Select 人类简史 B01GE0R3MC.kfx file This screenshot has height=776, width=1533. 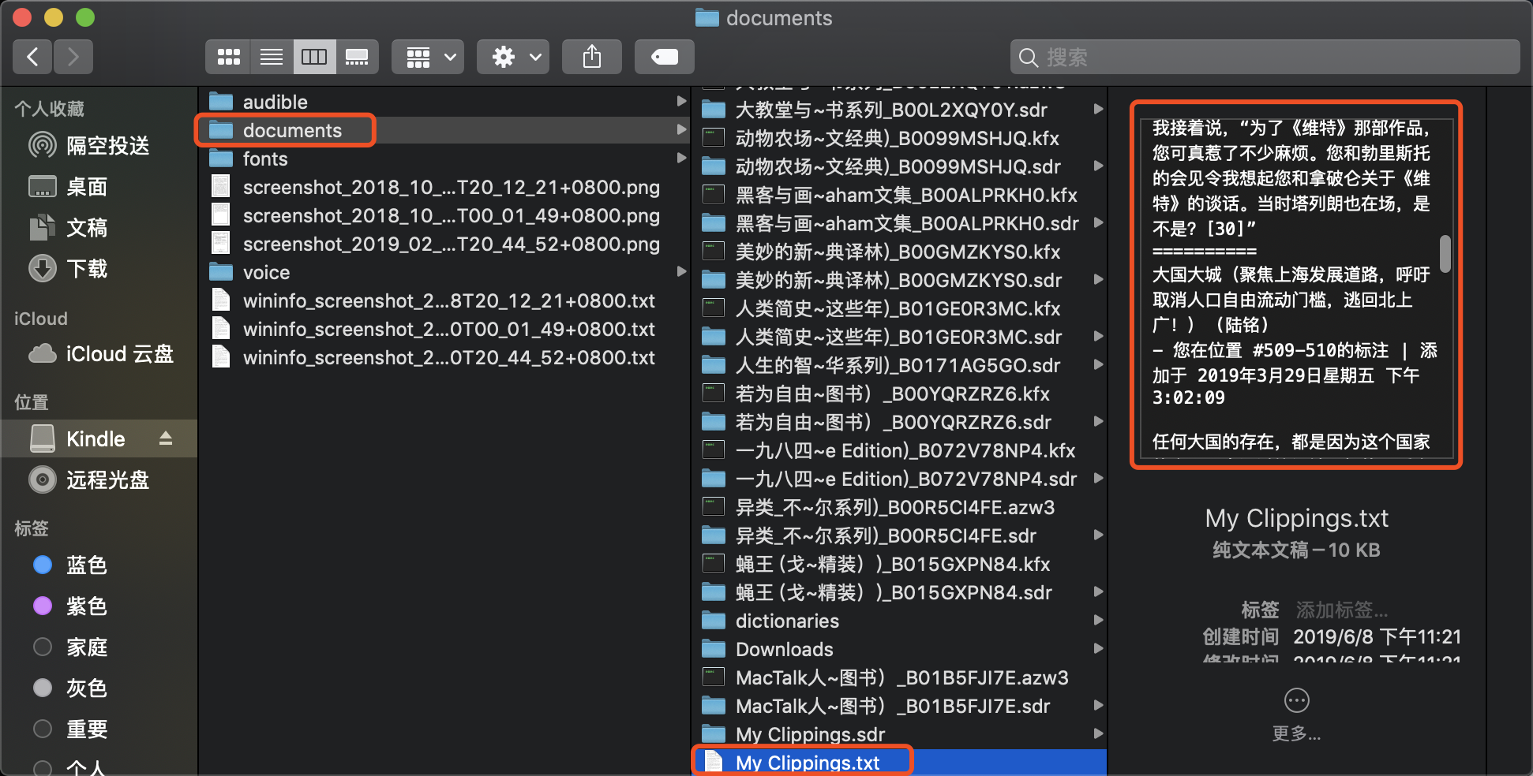[900, 308]
